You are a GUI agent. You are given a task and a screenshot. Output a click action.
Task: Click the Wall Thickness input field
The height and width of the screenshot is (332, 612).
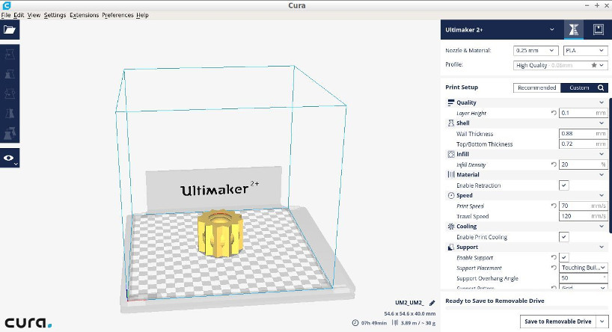click(x=583, y=133)
